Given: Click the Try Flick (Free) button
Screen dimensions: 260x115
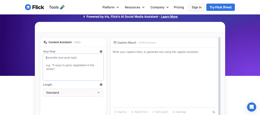Looking at the screenshot, I should [x=220, y=7].
